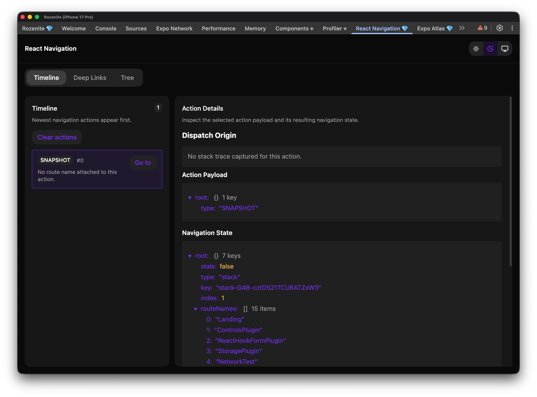Click the warnings count badge showing 9
Viewport: 537px width, 397px height.
click(482, 28)
